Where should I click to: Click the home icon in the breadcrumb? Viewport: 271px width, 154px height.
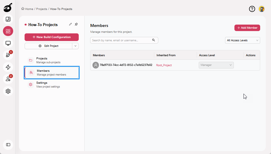[x=23, y=9]
